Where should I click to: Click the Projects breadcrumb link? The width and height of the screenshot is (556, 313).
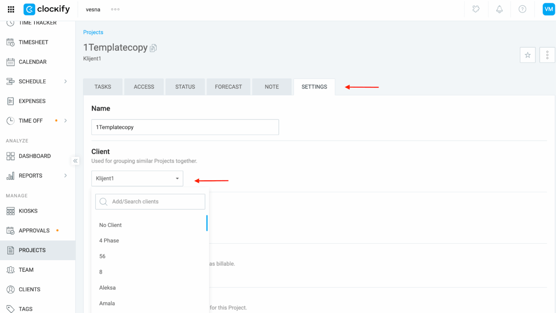(x=93, y=32)
